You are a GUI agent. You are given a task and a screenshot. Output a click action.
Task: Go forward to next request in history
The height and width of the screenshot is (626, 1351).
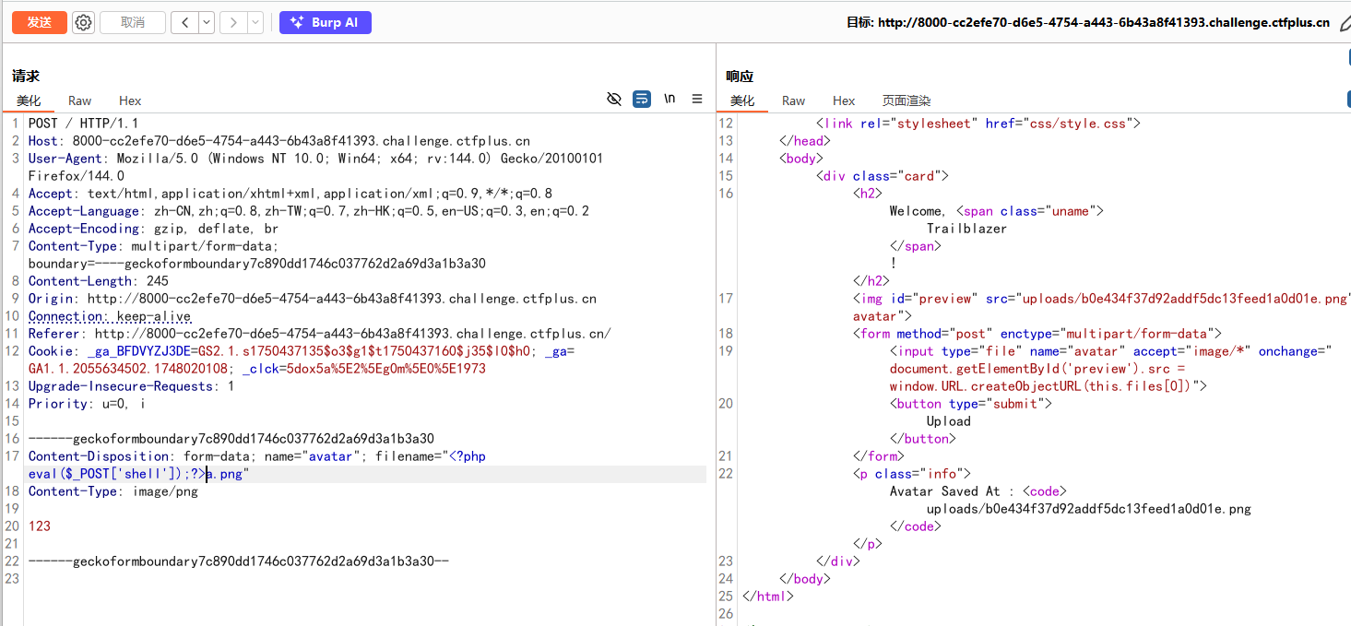coord(233,23)
